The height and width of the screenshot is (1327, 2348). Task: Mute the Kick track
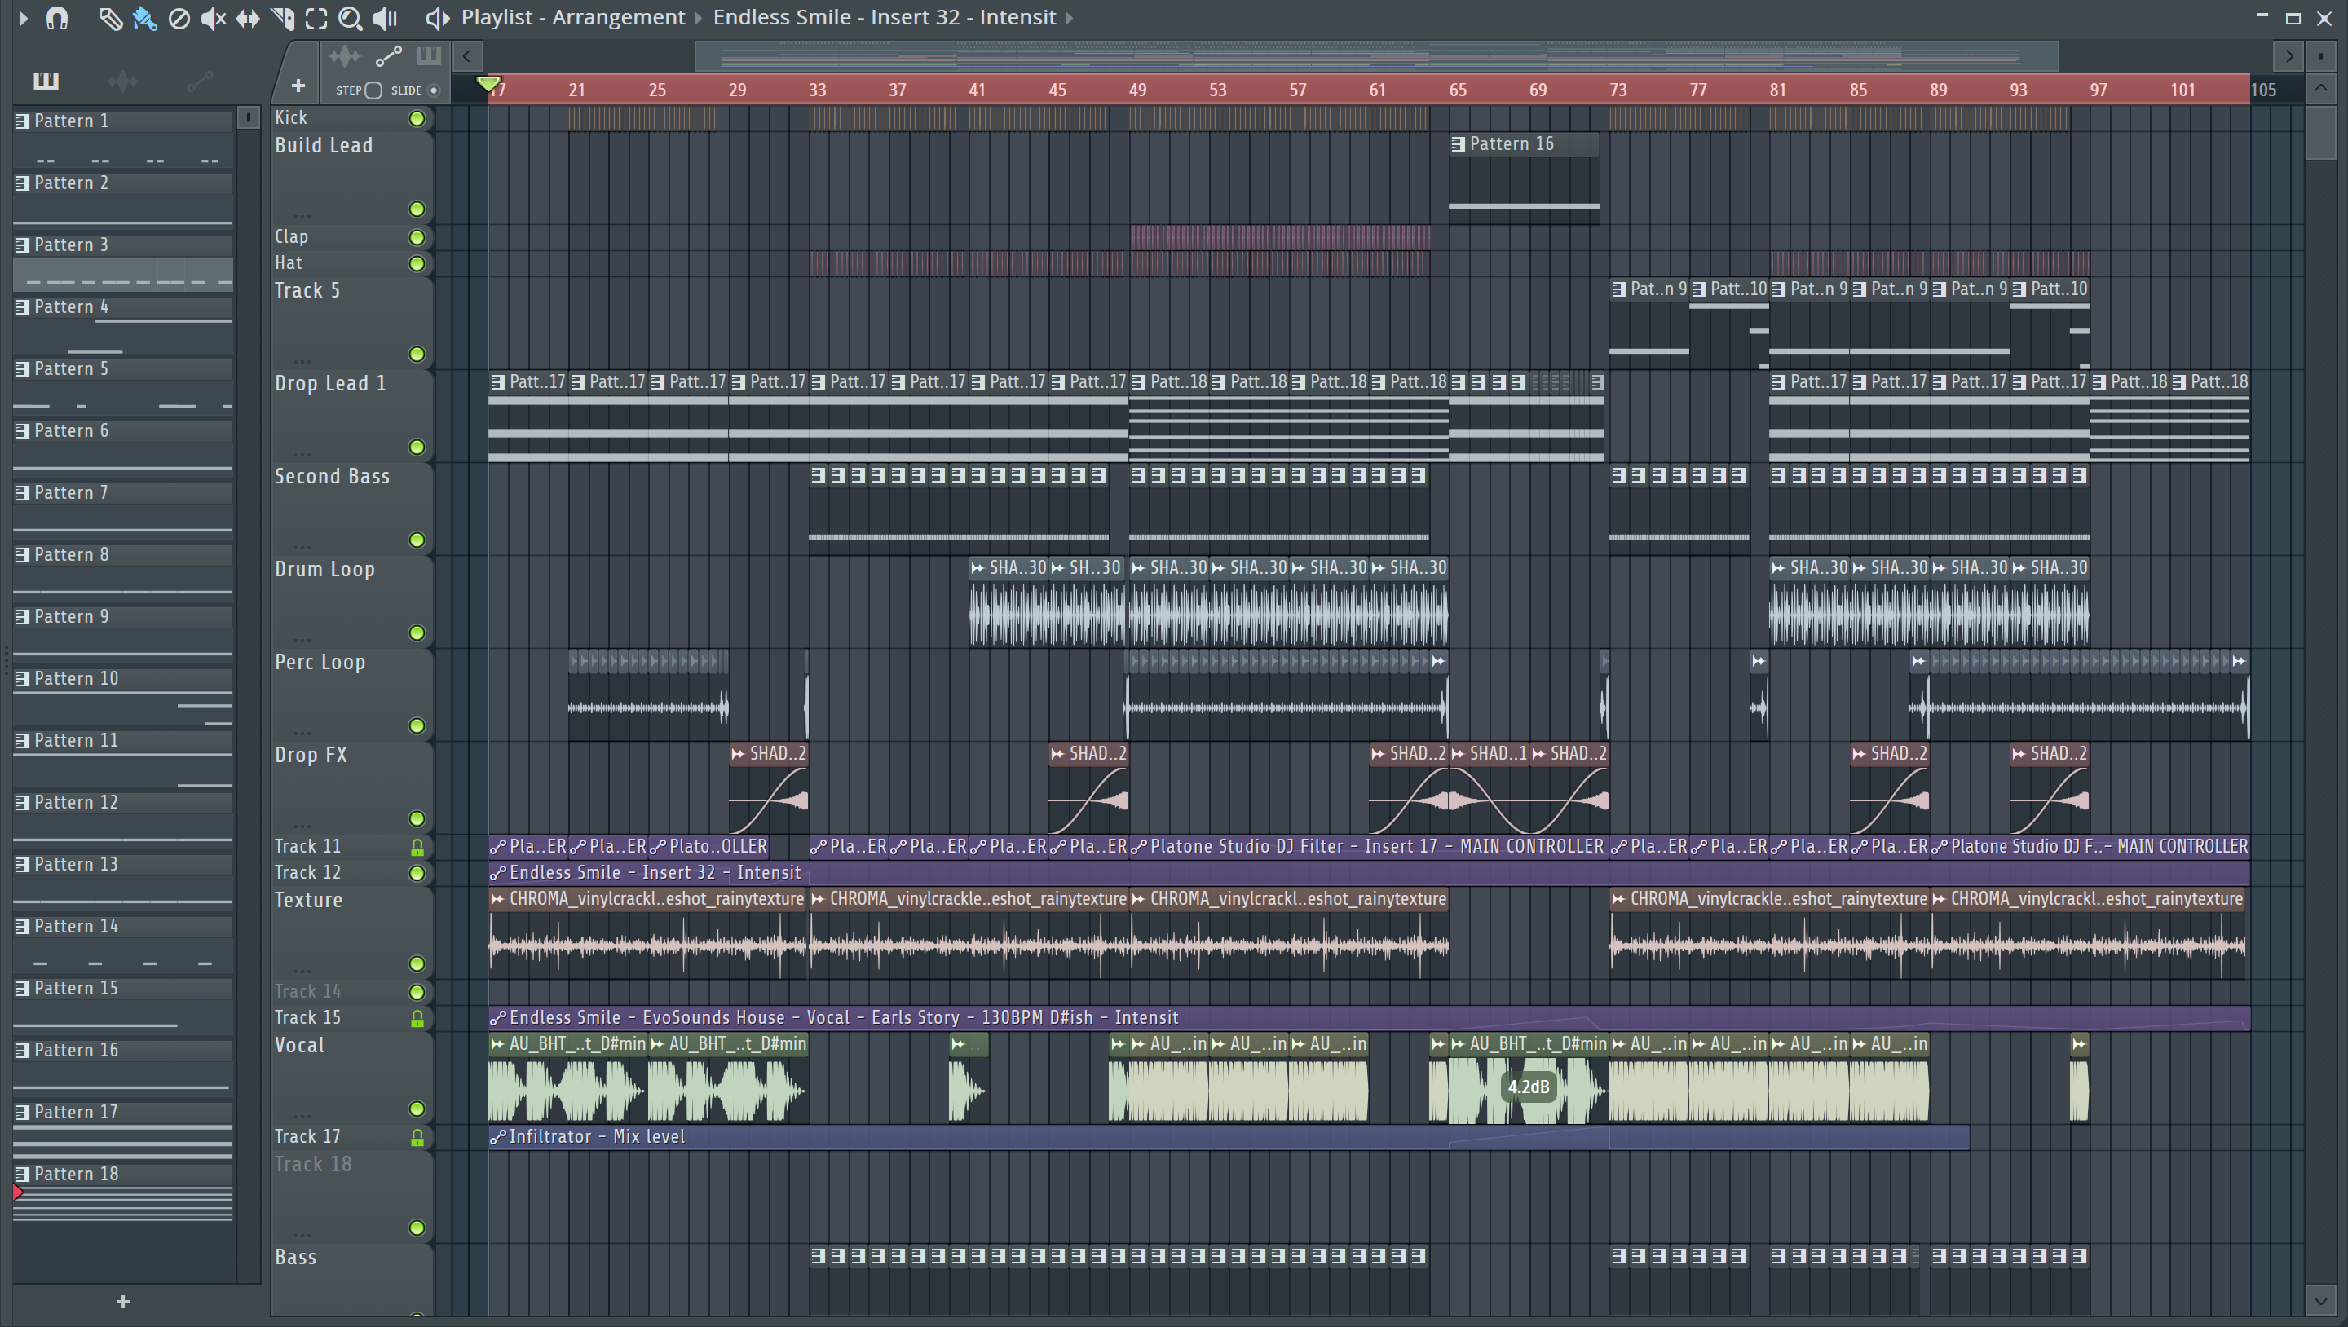[417, 118]
